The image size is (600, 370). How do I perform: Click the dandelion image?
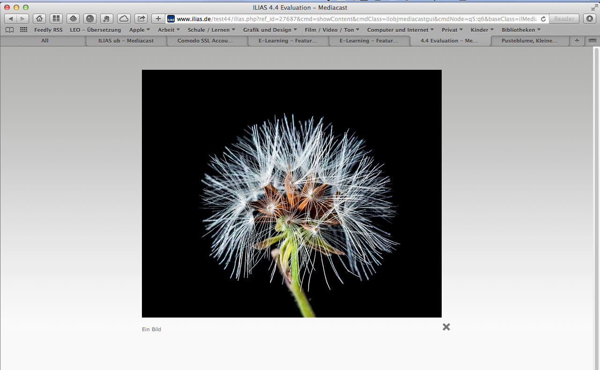[x=291, y=193]
